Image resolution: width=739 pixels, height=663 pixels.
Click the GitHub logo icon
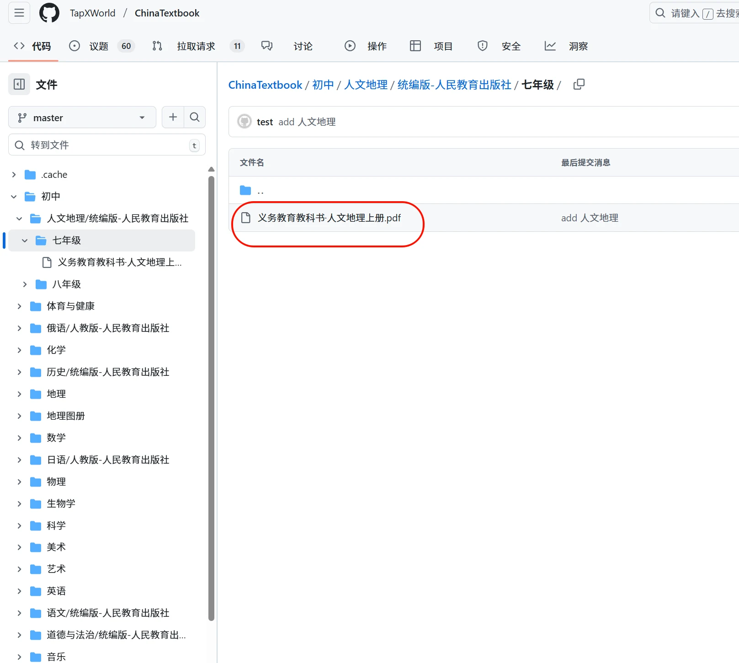tap(49, 13)
